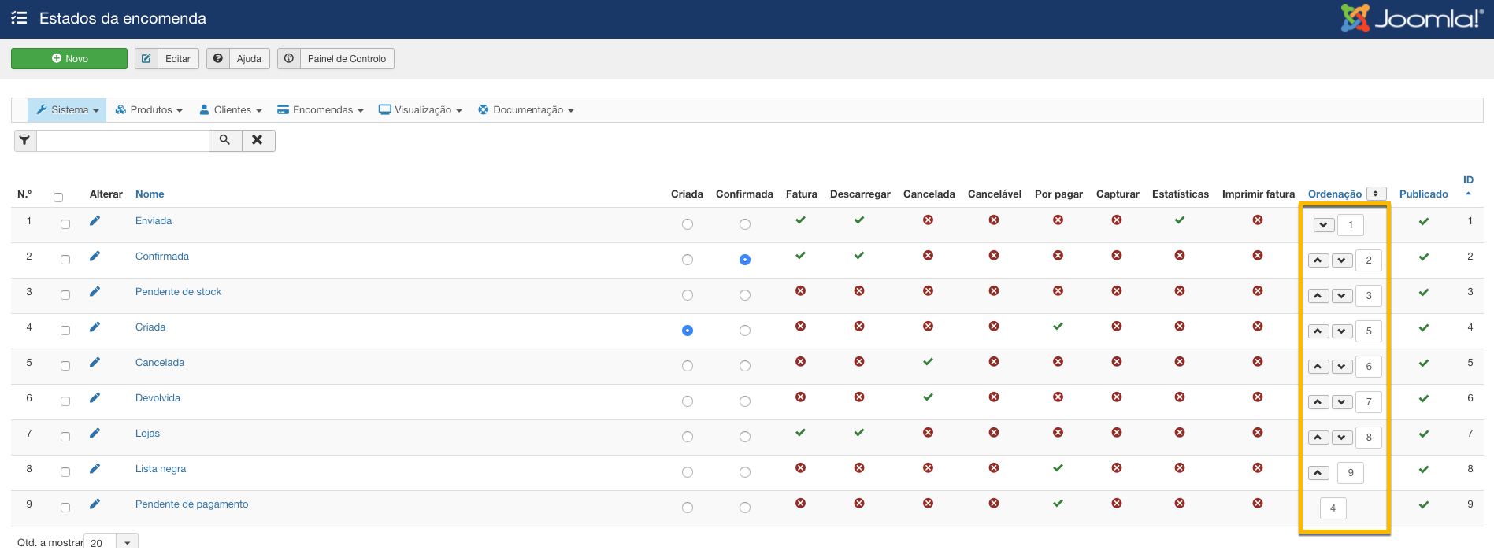This screenshot has width=1494, height=554.
Task: Click the search filter text field
Action: coord(123,140)
